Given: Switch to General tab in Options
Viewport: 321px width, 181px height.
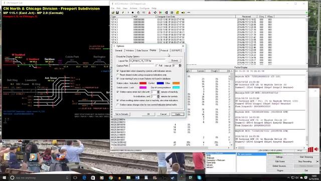Looking at the screenshot, I should point(119,50).
